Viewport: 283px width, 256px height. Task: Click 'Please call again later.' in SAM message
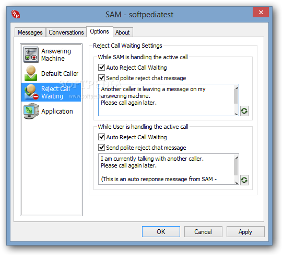coord(128,103)
